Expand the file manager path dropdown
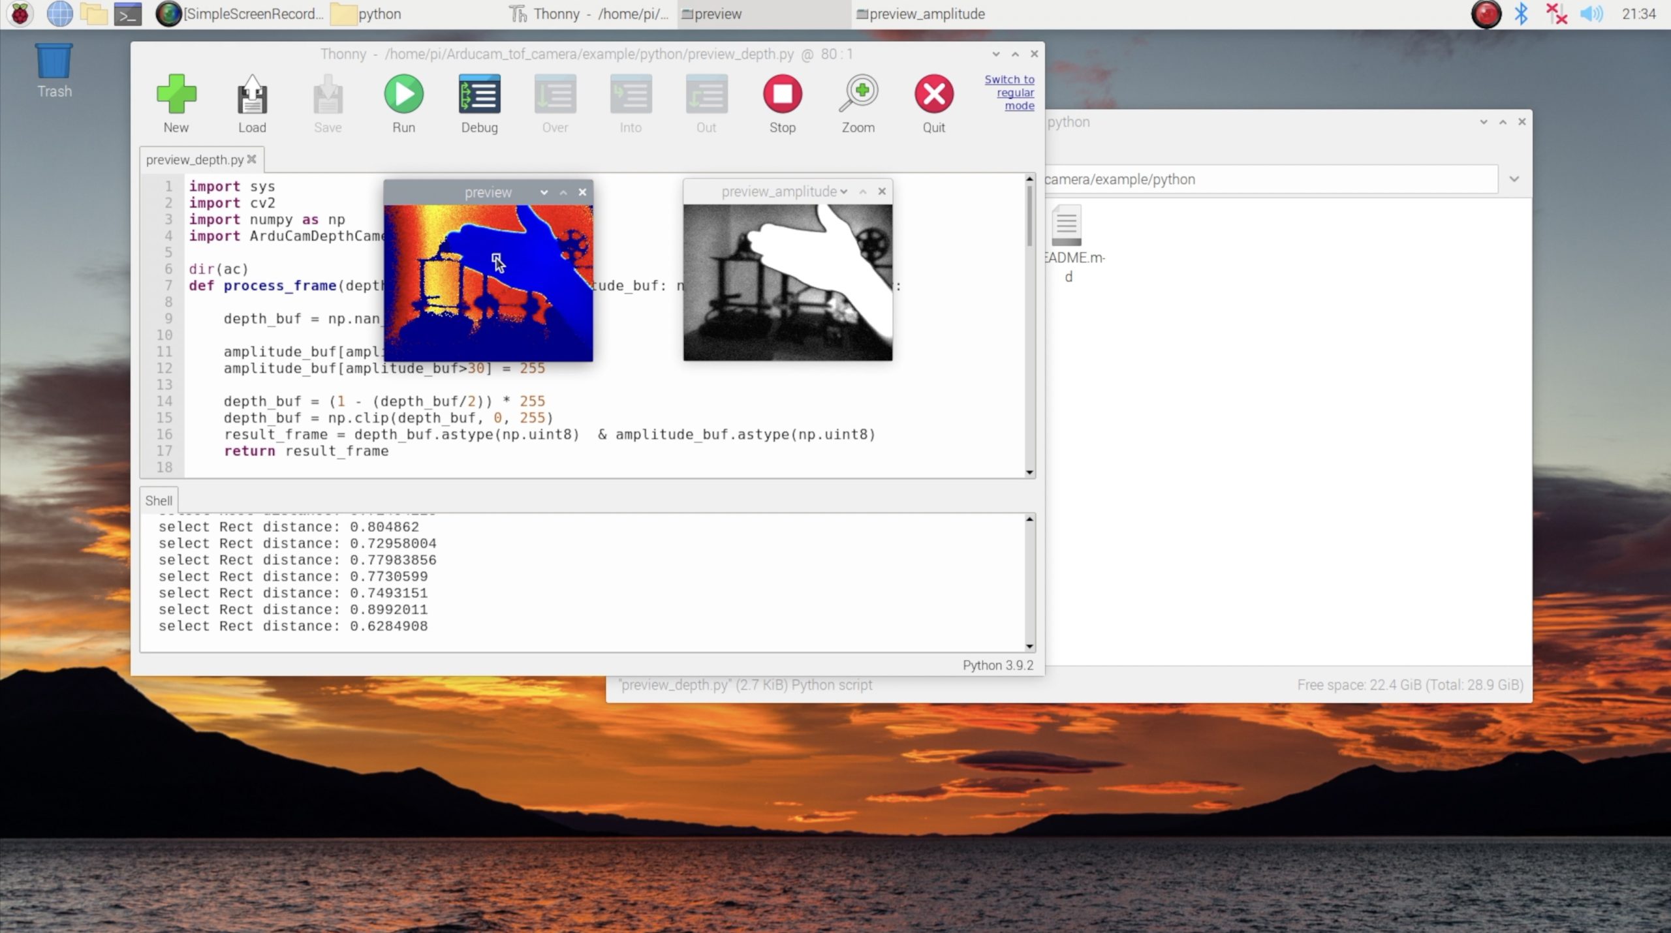 click(x=1514, y=179)
